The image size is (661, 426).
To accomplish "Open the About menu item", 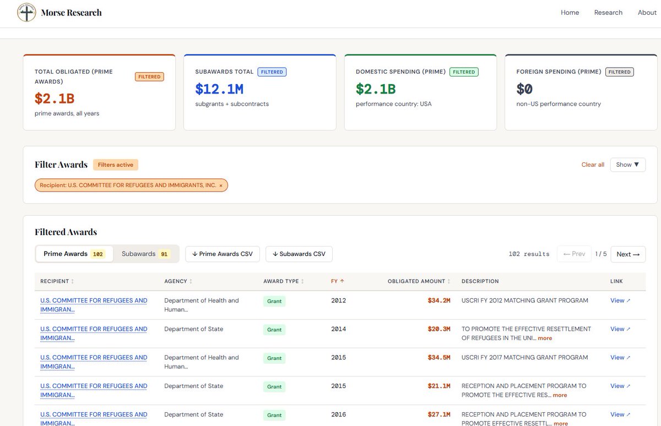I will point(647,13).
